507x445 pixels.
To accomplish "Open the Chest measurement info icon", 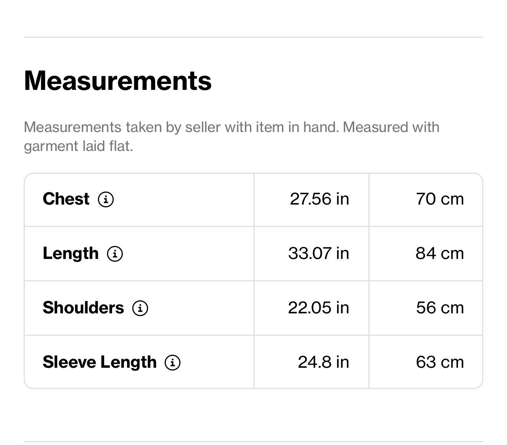I will tap(106, 199).
